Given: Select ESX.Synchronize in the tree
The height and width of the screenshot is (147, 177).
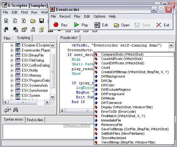Looking at the screenshot, I should click(x=35, y=90).
